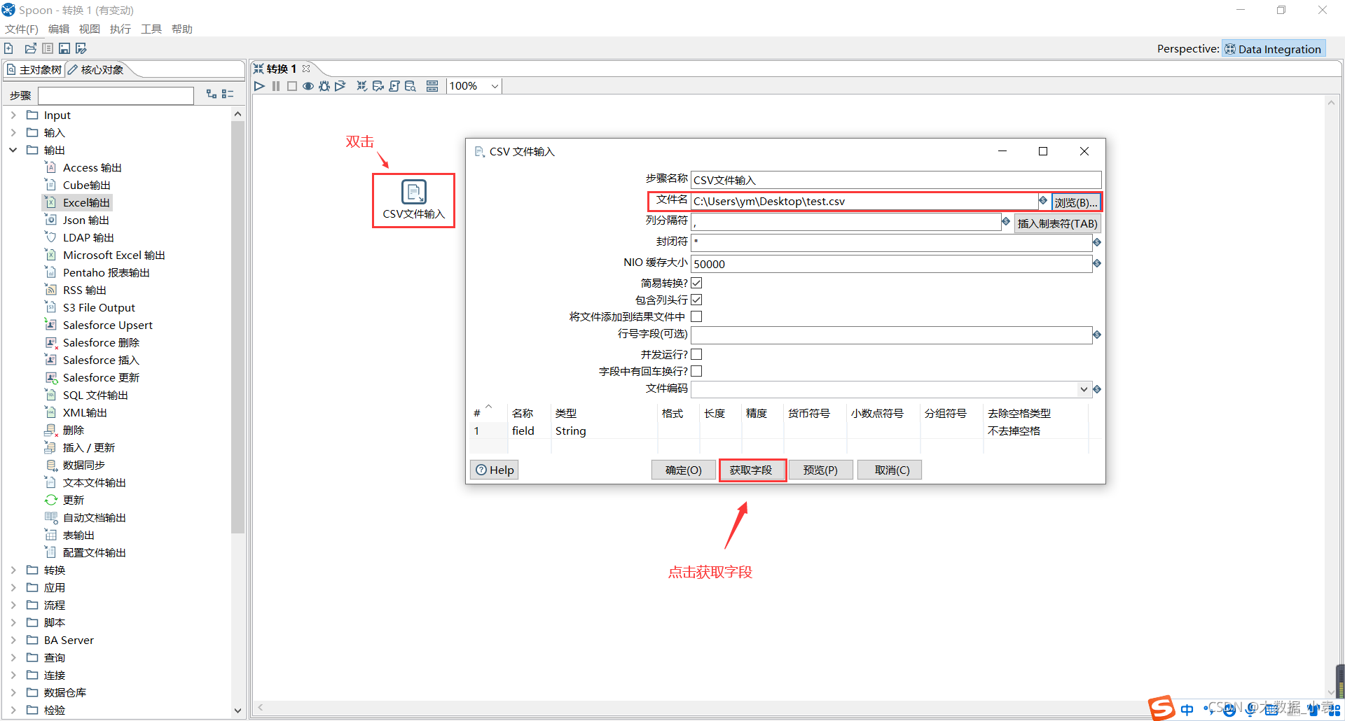Screen dimensions: 1345x721
Task: Click the NIO 缓存大小 input field
Action: 891,264
